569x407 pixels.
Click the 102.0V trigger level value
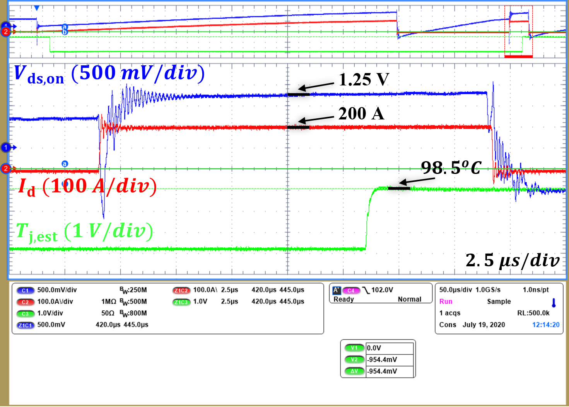(382, 290)
